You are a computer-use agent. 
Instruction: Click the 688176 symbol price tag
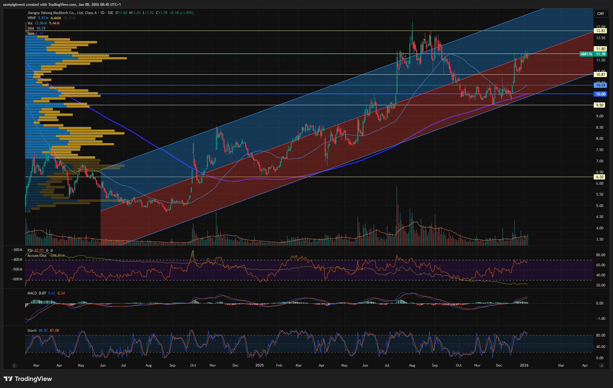586,54
